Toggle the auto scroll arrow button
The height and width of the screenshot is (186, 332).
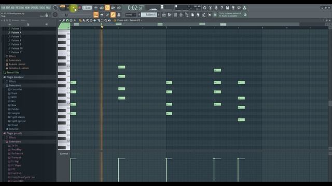[x=102, y=15]
